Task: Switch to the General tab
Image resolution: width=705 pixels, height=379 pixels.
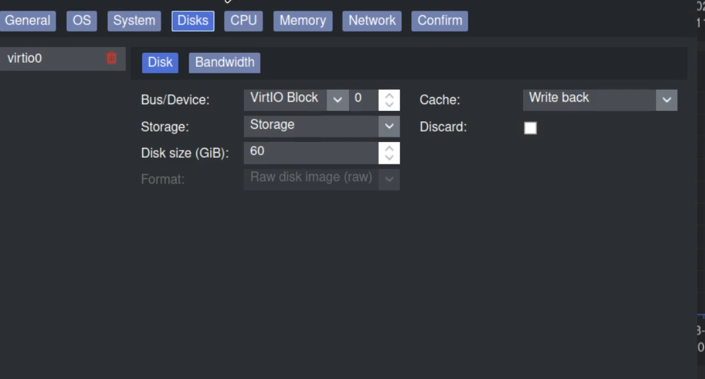Action: [27, 20]
